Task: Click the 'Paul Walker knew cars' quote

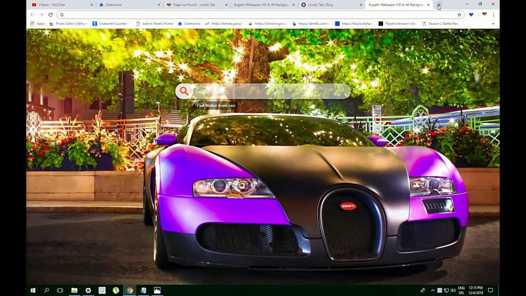Action: coord(216,105)
